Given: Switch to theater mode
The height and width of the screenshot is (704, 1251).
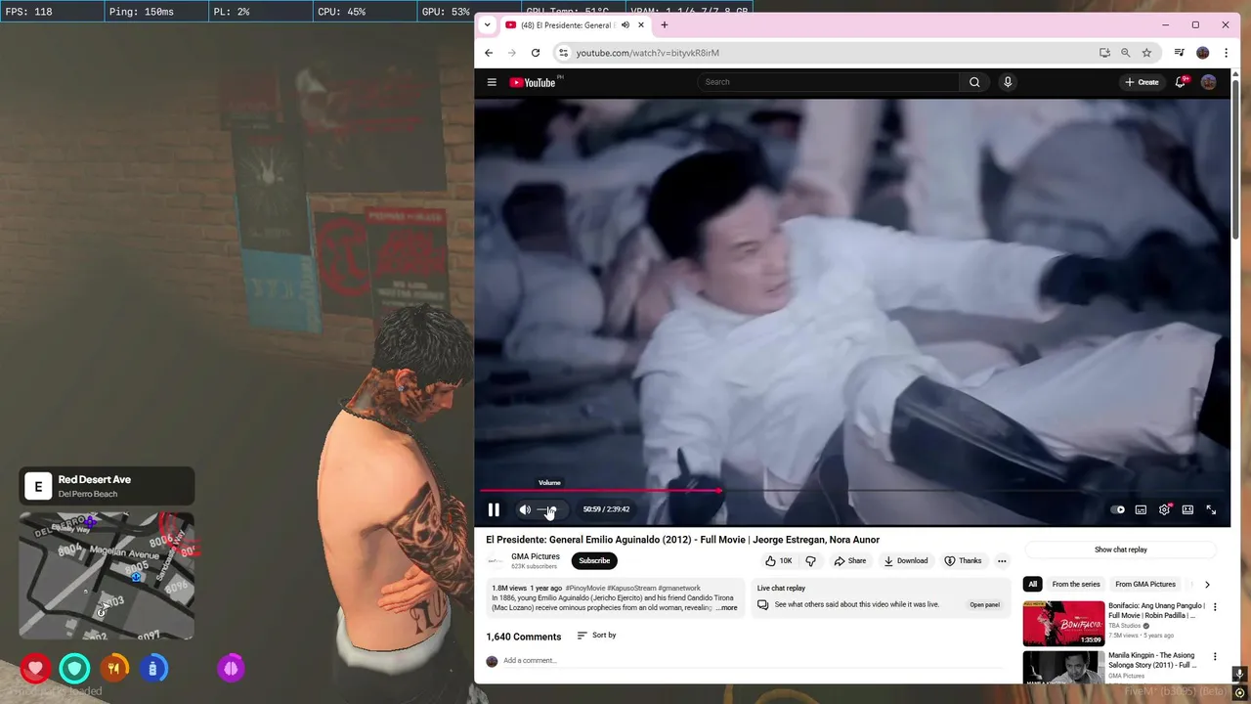Looking at the screenshot, I should point(1187,509).
